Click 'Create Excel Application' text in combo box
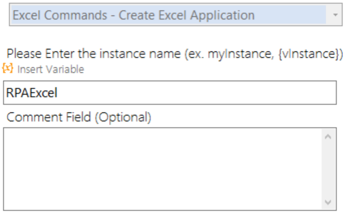 (x=187, y=15)
